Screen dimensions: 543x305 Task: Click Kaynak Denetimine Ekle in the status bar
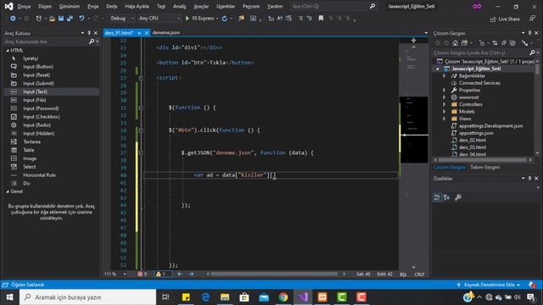pos(489,285)
